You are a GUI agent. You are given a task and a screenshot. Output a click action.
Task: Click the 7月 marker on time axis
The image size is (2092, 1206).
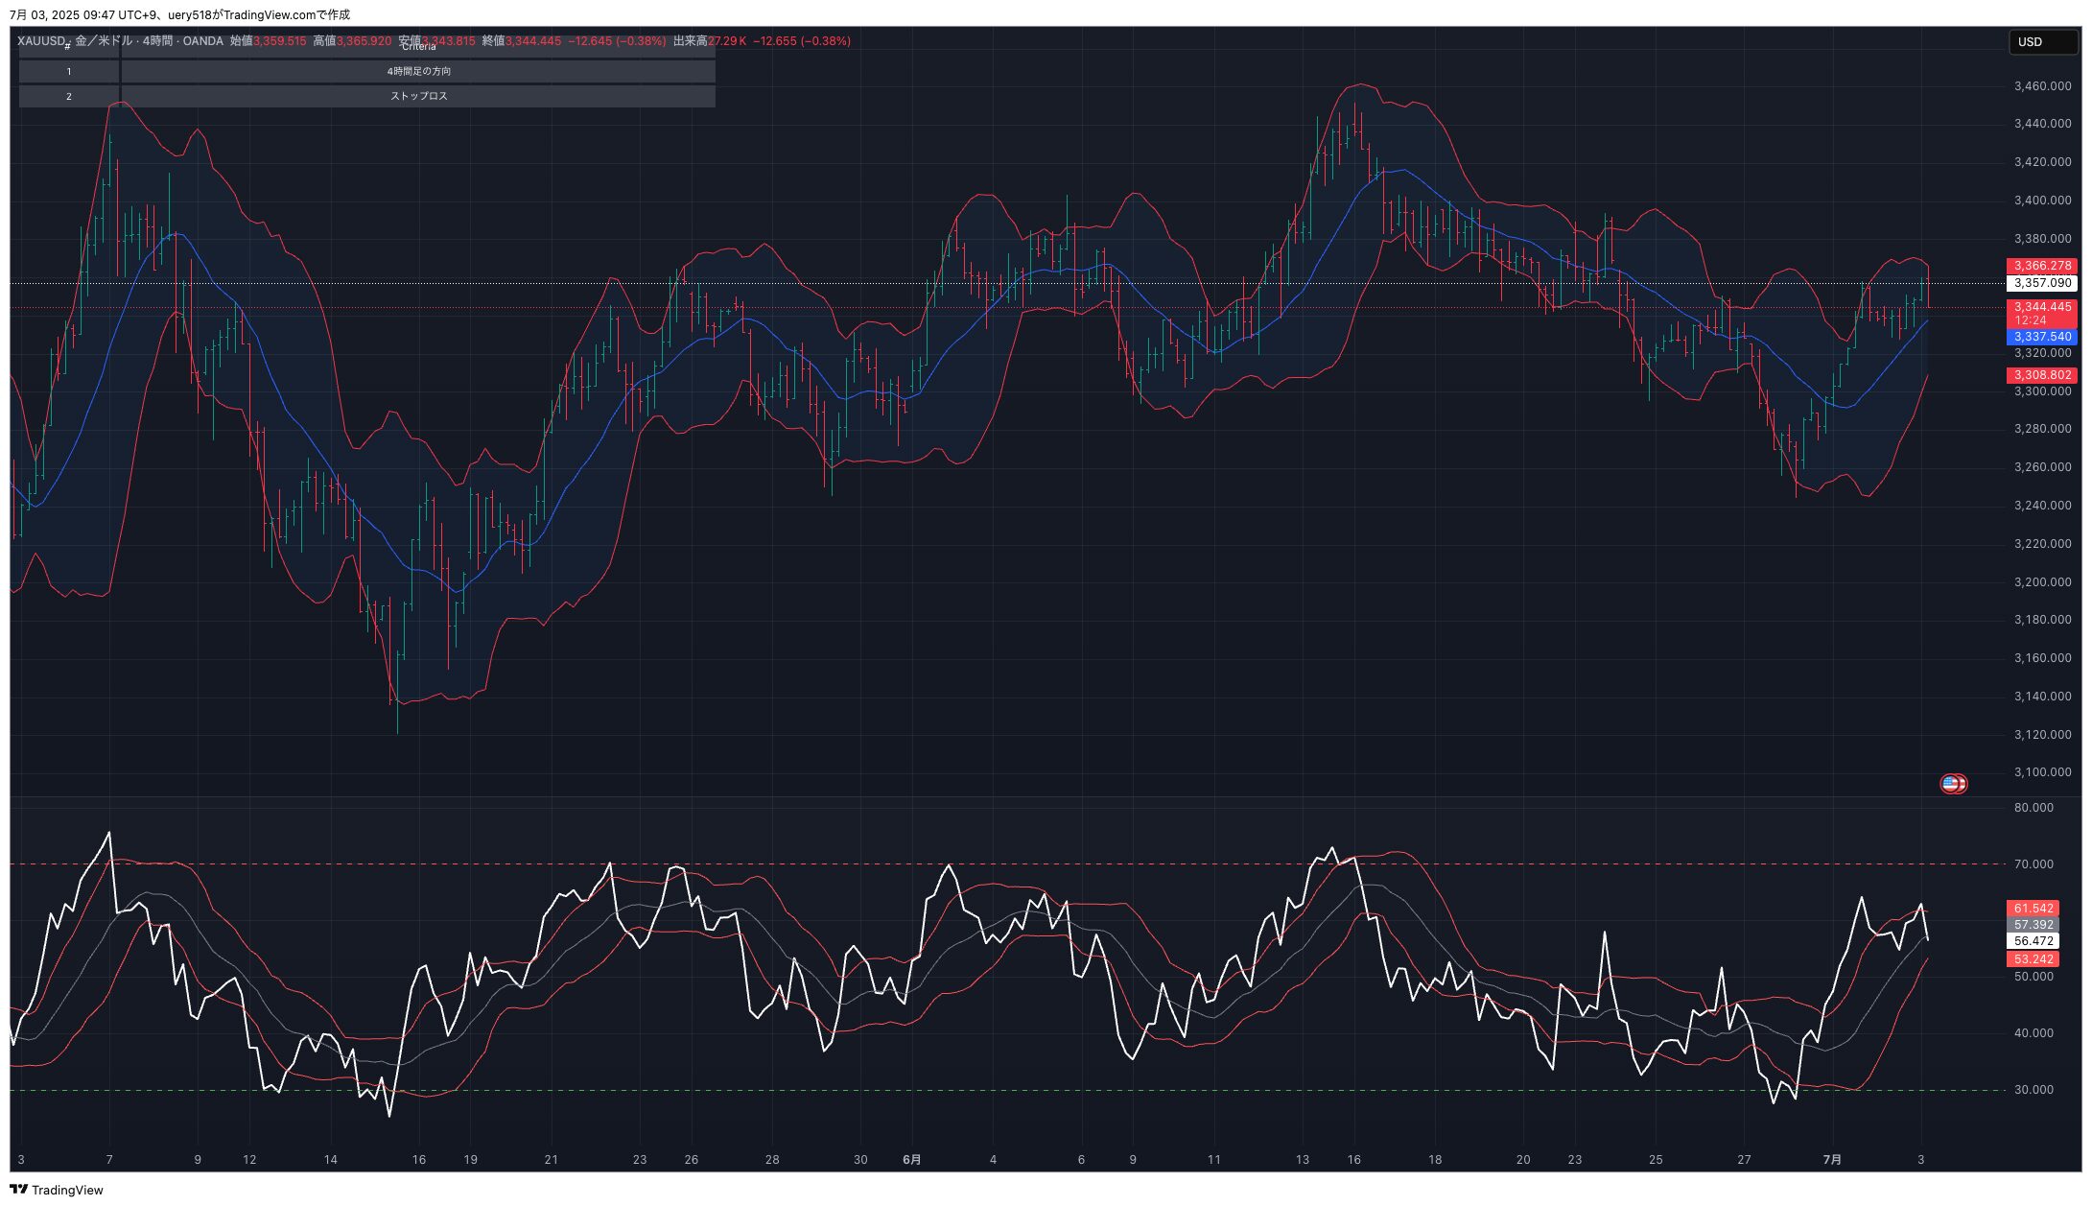(1832, 1160)
